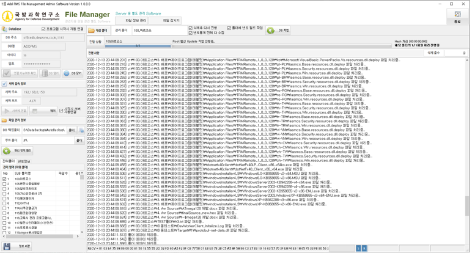The width and height of the screenshot is (472, 253).
Task: Click the 폴더 button next to 루트 폴더
Action: point(79,141)
